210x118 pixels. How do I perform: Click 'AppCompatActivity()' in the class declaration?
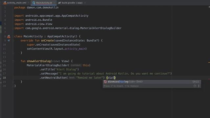pyautogui.click(x=62, y=36)
